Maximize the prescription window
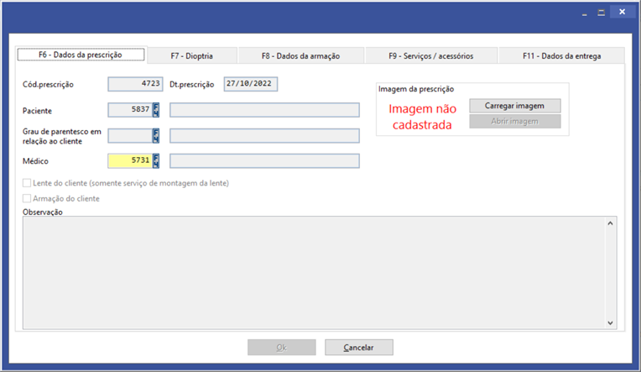The image size is (641, 372). tap(600, 13)
